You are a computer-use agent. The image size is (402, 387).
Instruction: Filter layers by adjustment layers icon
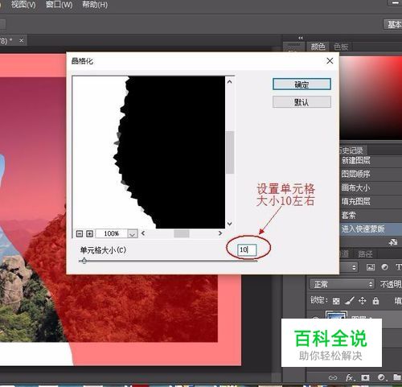384,267
